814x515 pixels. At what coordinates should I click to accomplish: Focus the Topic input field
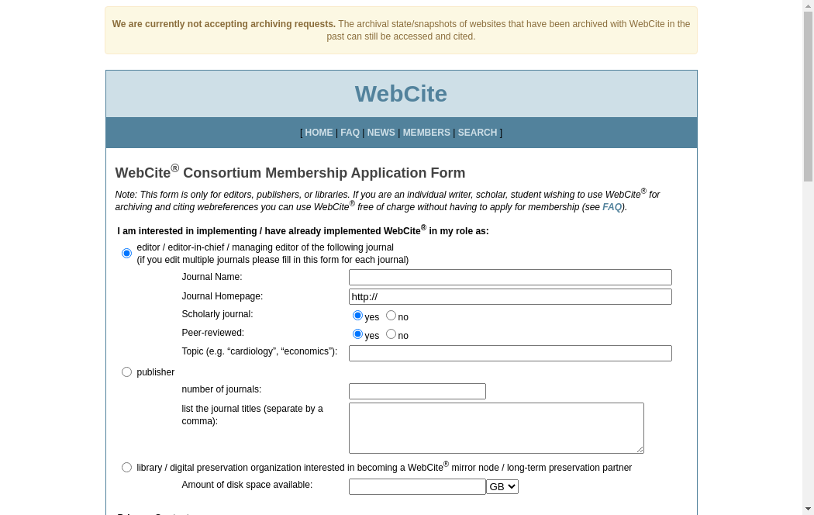(x=510, y=354)
